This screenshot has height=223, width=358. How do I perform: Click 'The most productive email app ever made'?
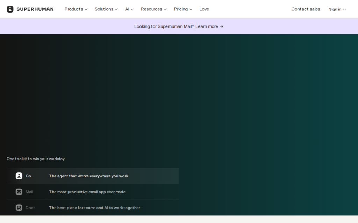87,192
